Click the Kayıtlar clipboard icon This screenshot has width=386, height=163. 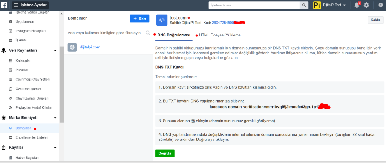tap(3, 148)
